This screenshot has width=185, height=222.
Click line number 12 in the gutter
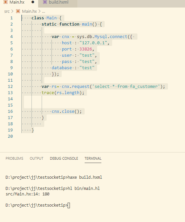[x=10, y=87]
